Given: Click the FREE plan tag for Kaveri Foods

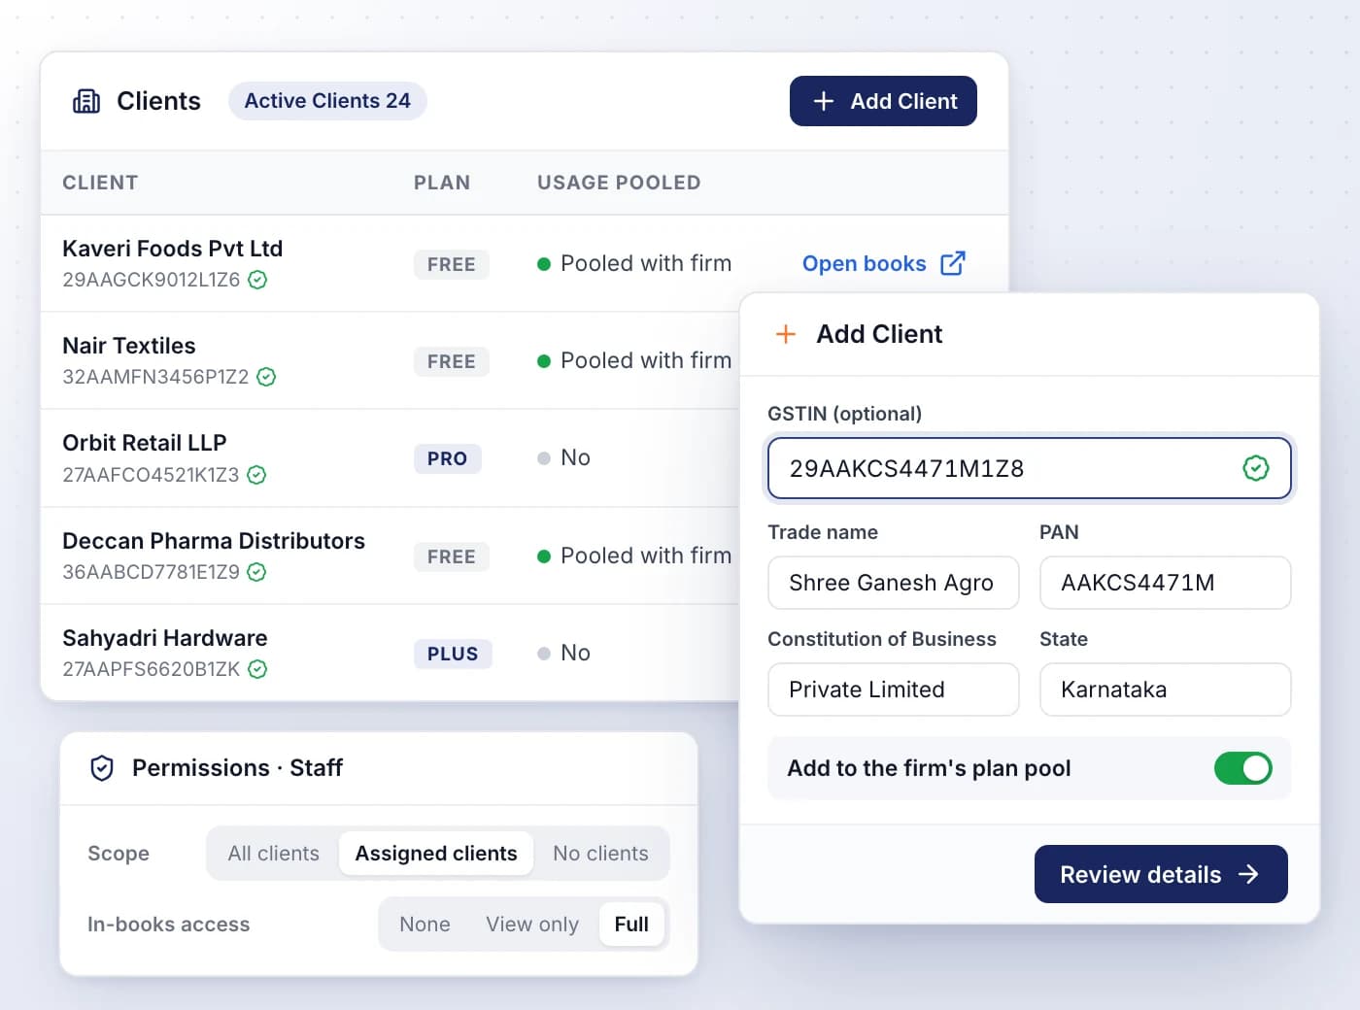Looking at the screenshot, I should coord(452,264).
